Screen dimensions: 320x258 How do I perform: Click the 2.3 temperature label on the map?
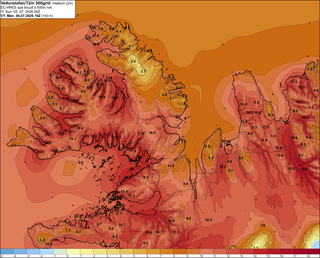[143, 71]
